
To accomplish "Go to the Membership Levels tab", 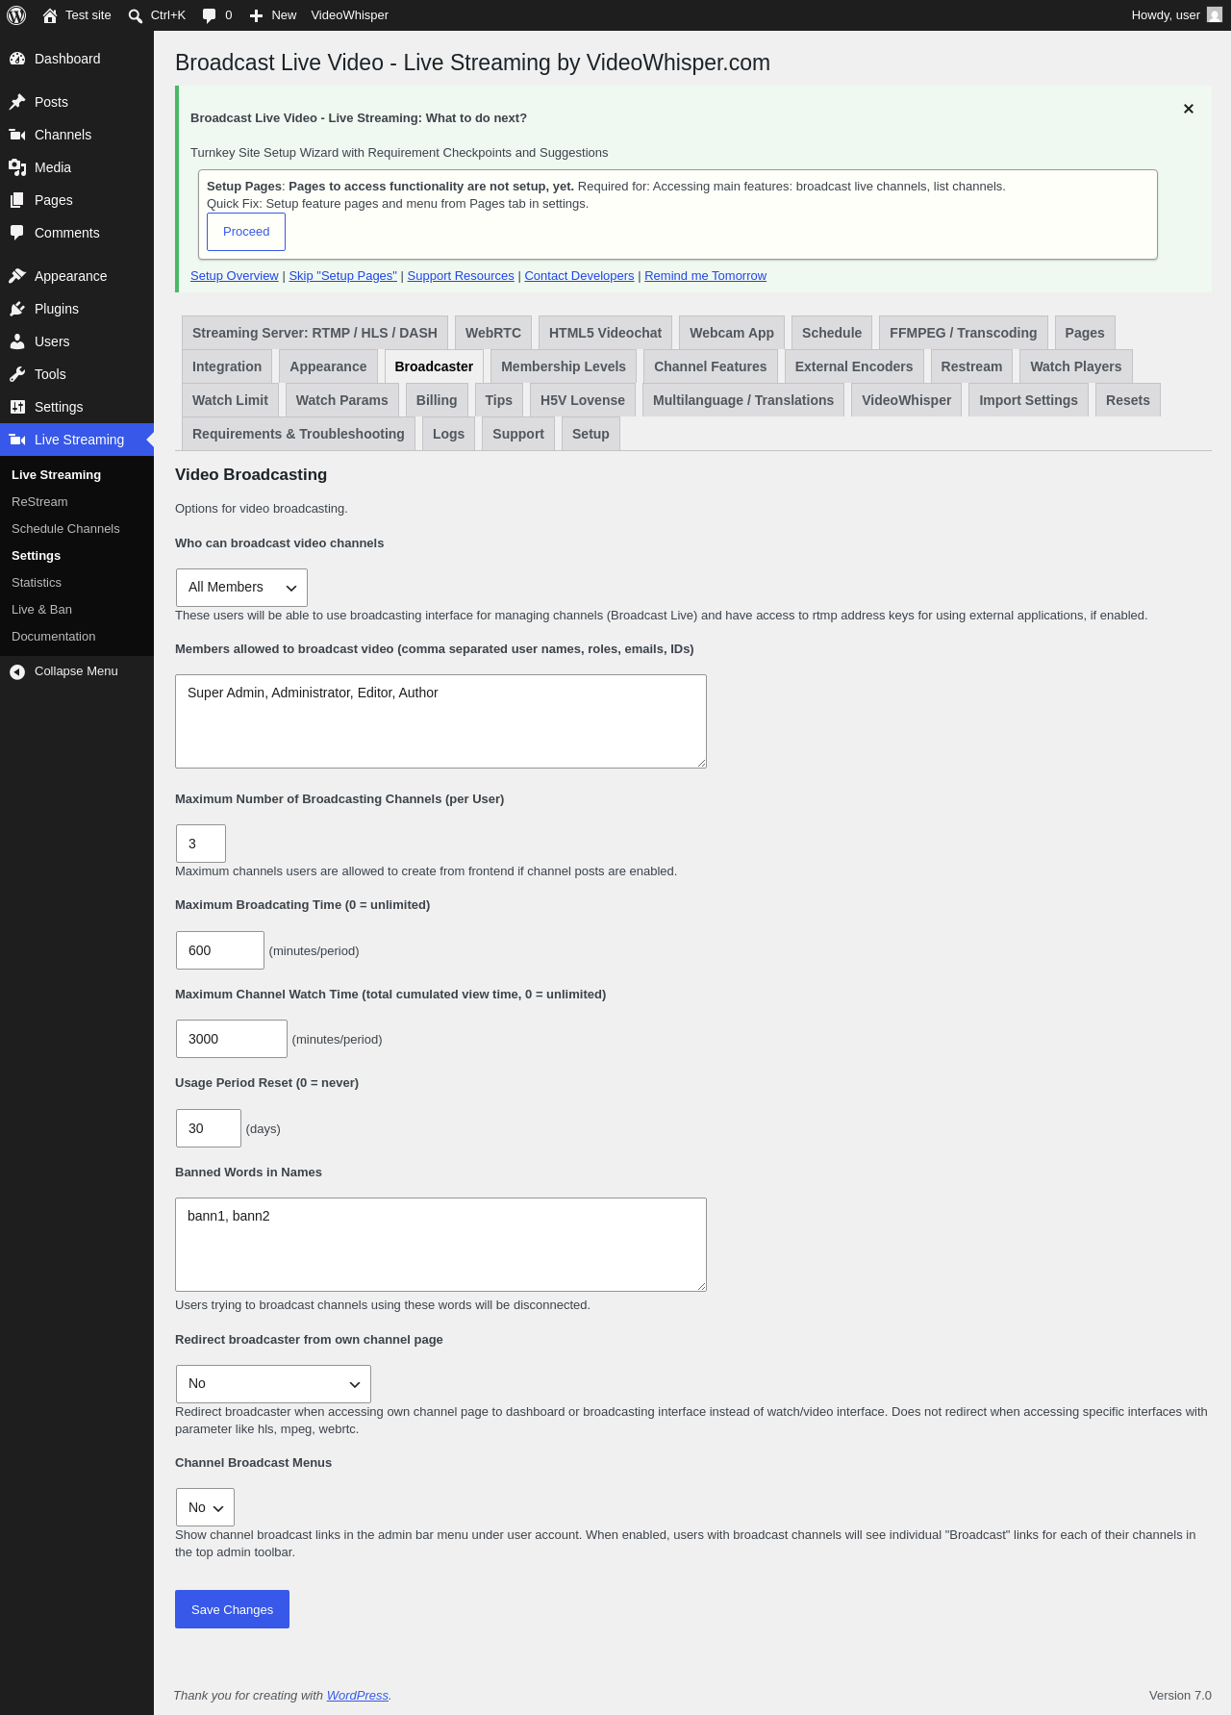I will (x=564, y=366).
